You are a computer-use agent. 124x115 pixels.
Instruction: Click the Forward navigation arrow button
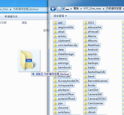[59, 9]
